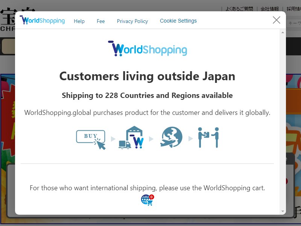Click the 'For those who want international shipping' text
301x226 pixels.
pos(147,188)
